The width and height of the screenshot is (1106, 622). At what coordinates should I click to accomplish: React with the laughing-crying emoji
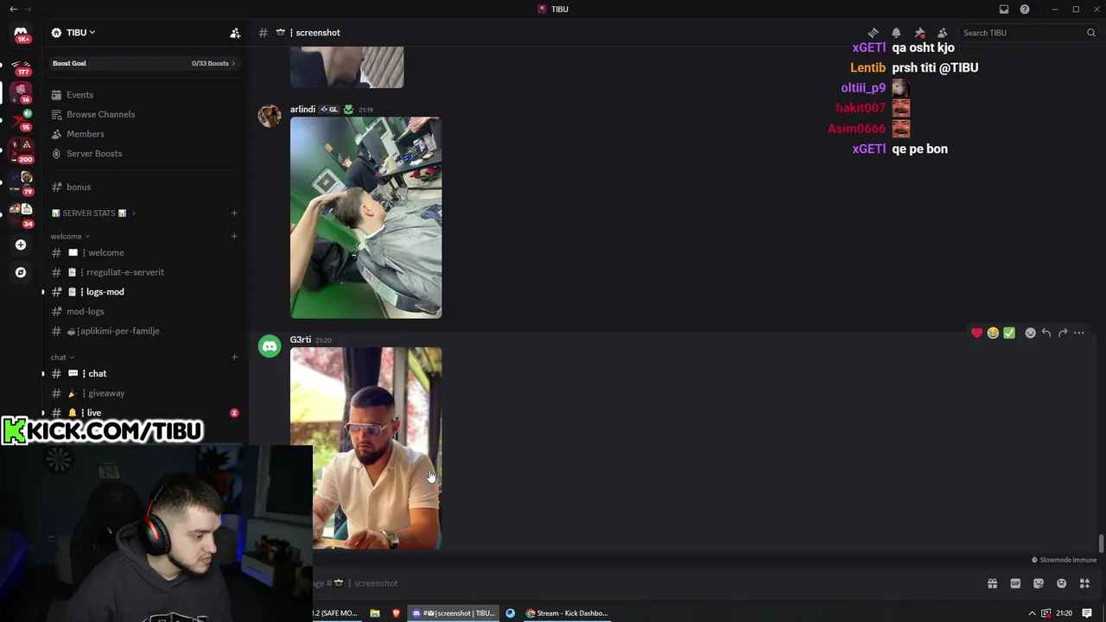click(x=993, y=333)
